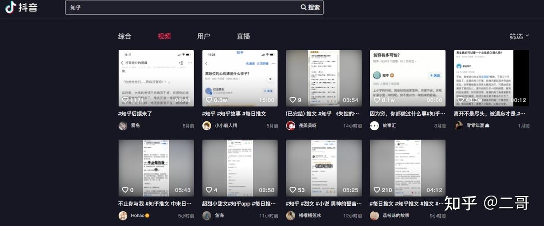
Task: Select the 视频 tab
Action: point(164,36)
